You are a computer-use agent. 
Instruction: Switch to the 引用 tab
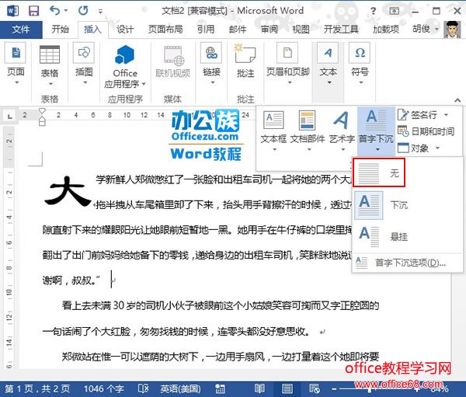(x=206, y=30)
